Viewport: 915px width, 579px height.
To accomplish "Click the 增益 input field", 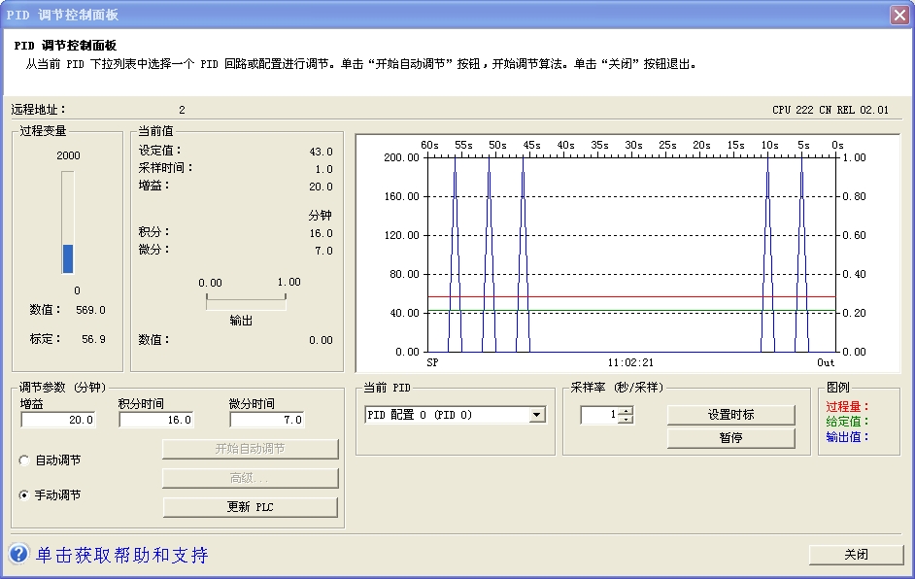I will 57,420.
